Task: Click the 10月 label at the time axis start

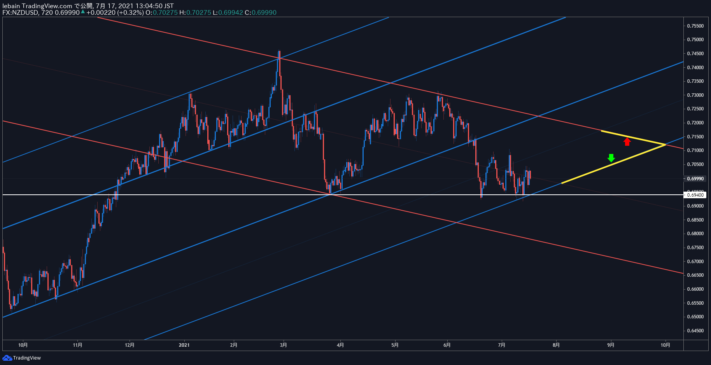Action: [23, 345]
